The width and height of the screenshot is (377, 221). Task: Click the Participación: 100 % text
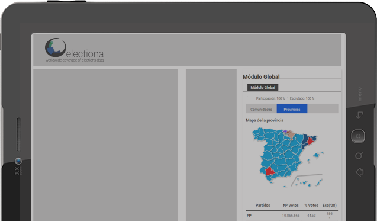pyautogui.click(x=270, y=98)
